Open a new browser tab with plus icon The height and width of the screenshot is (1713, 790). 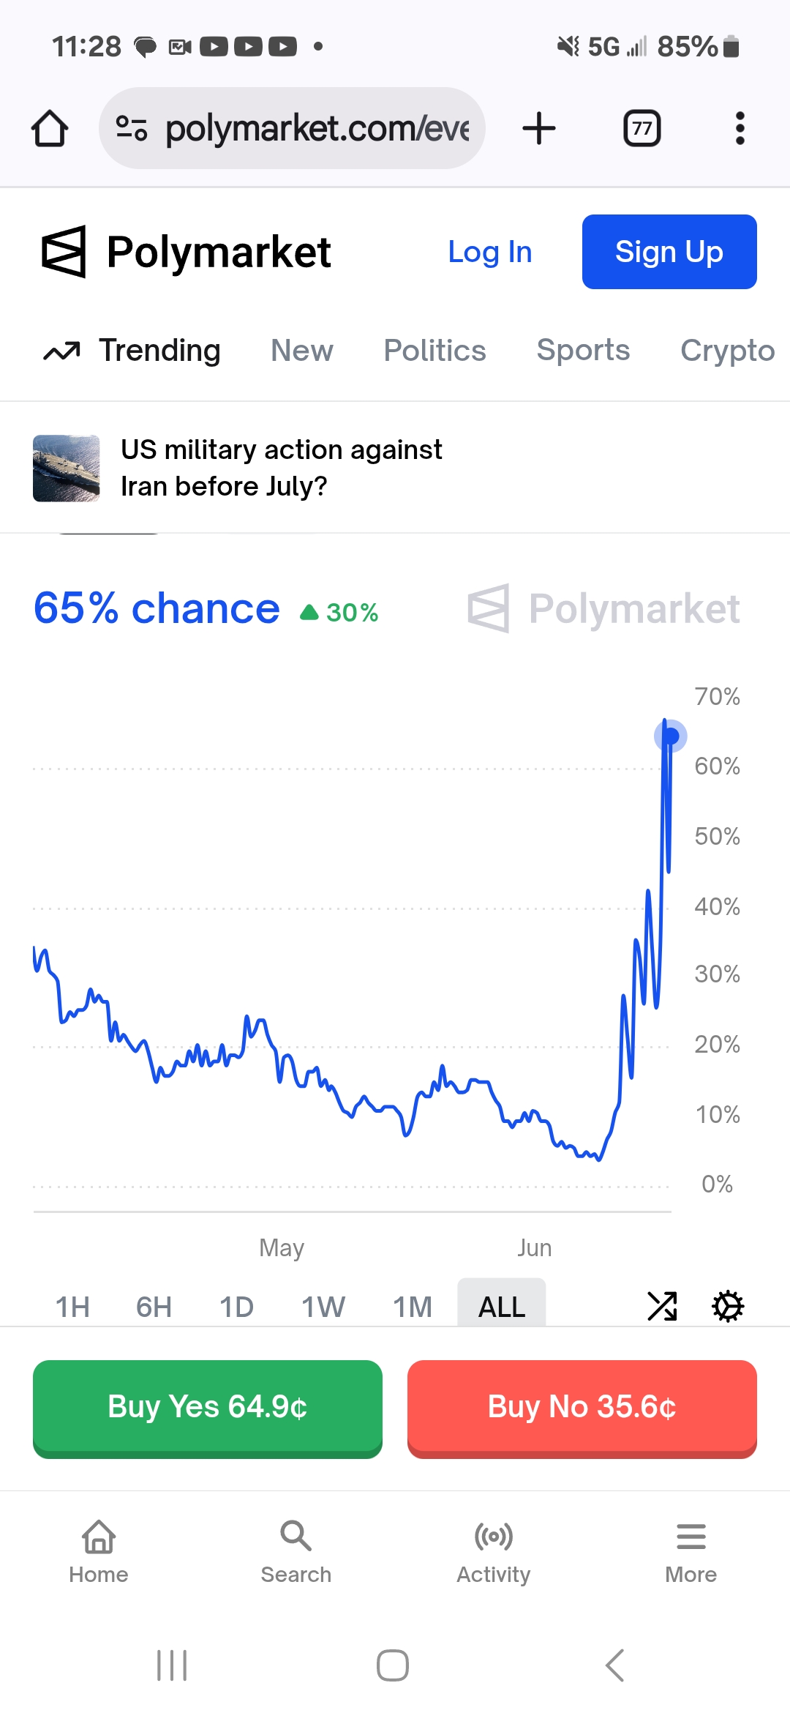[539, 129]
